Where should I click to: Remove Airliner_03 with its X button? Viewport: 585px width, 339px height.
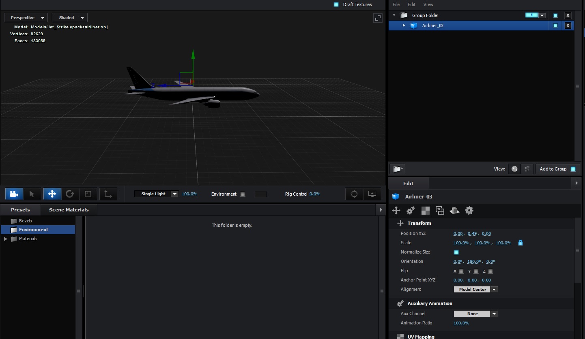(x=568, y=26)
